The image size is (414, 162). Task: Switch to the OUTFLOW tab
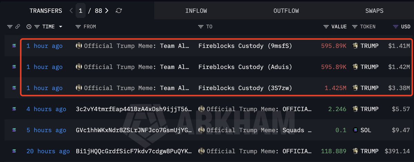[286, 11]
